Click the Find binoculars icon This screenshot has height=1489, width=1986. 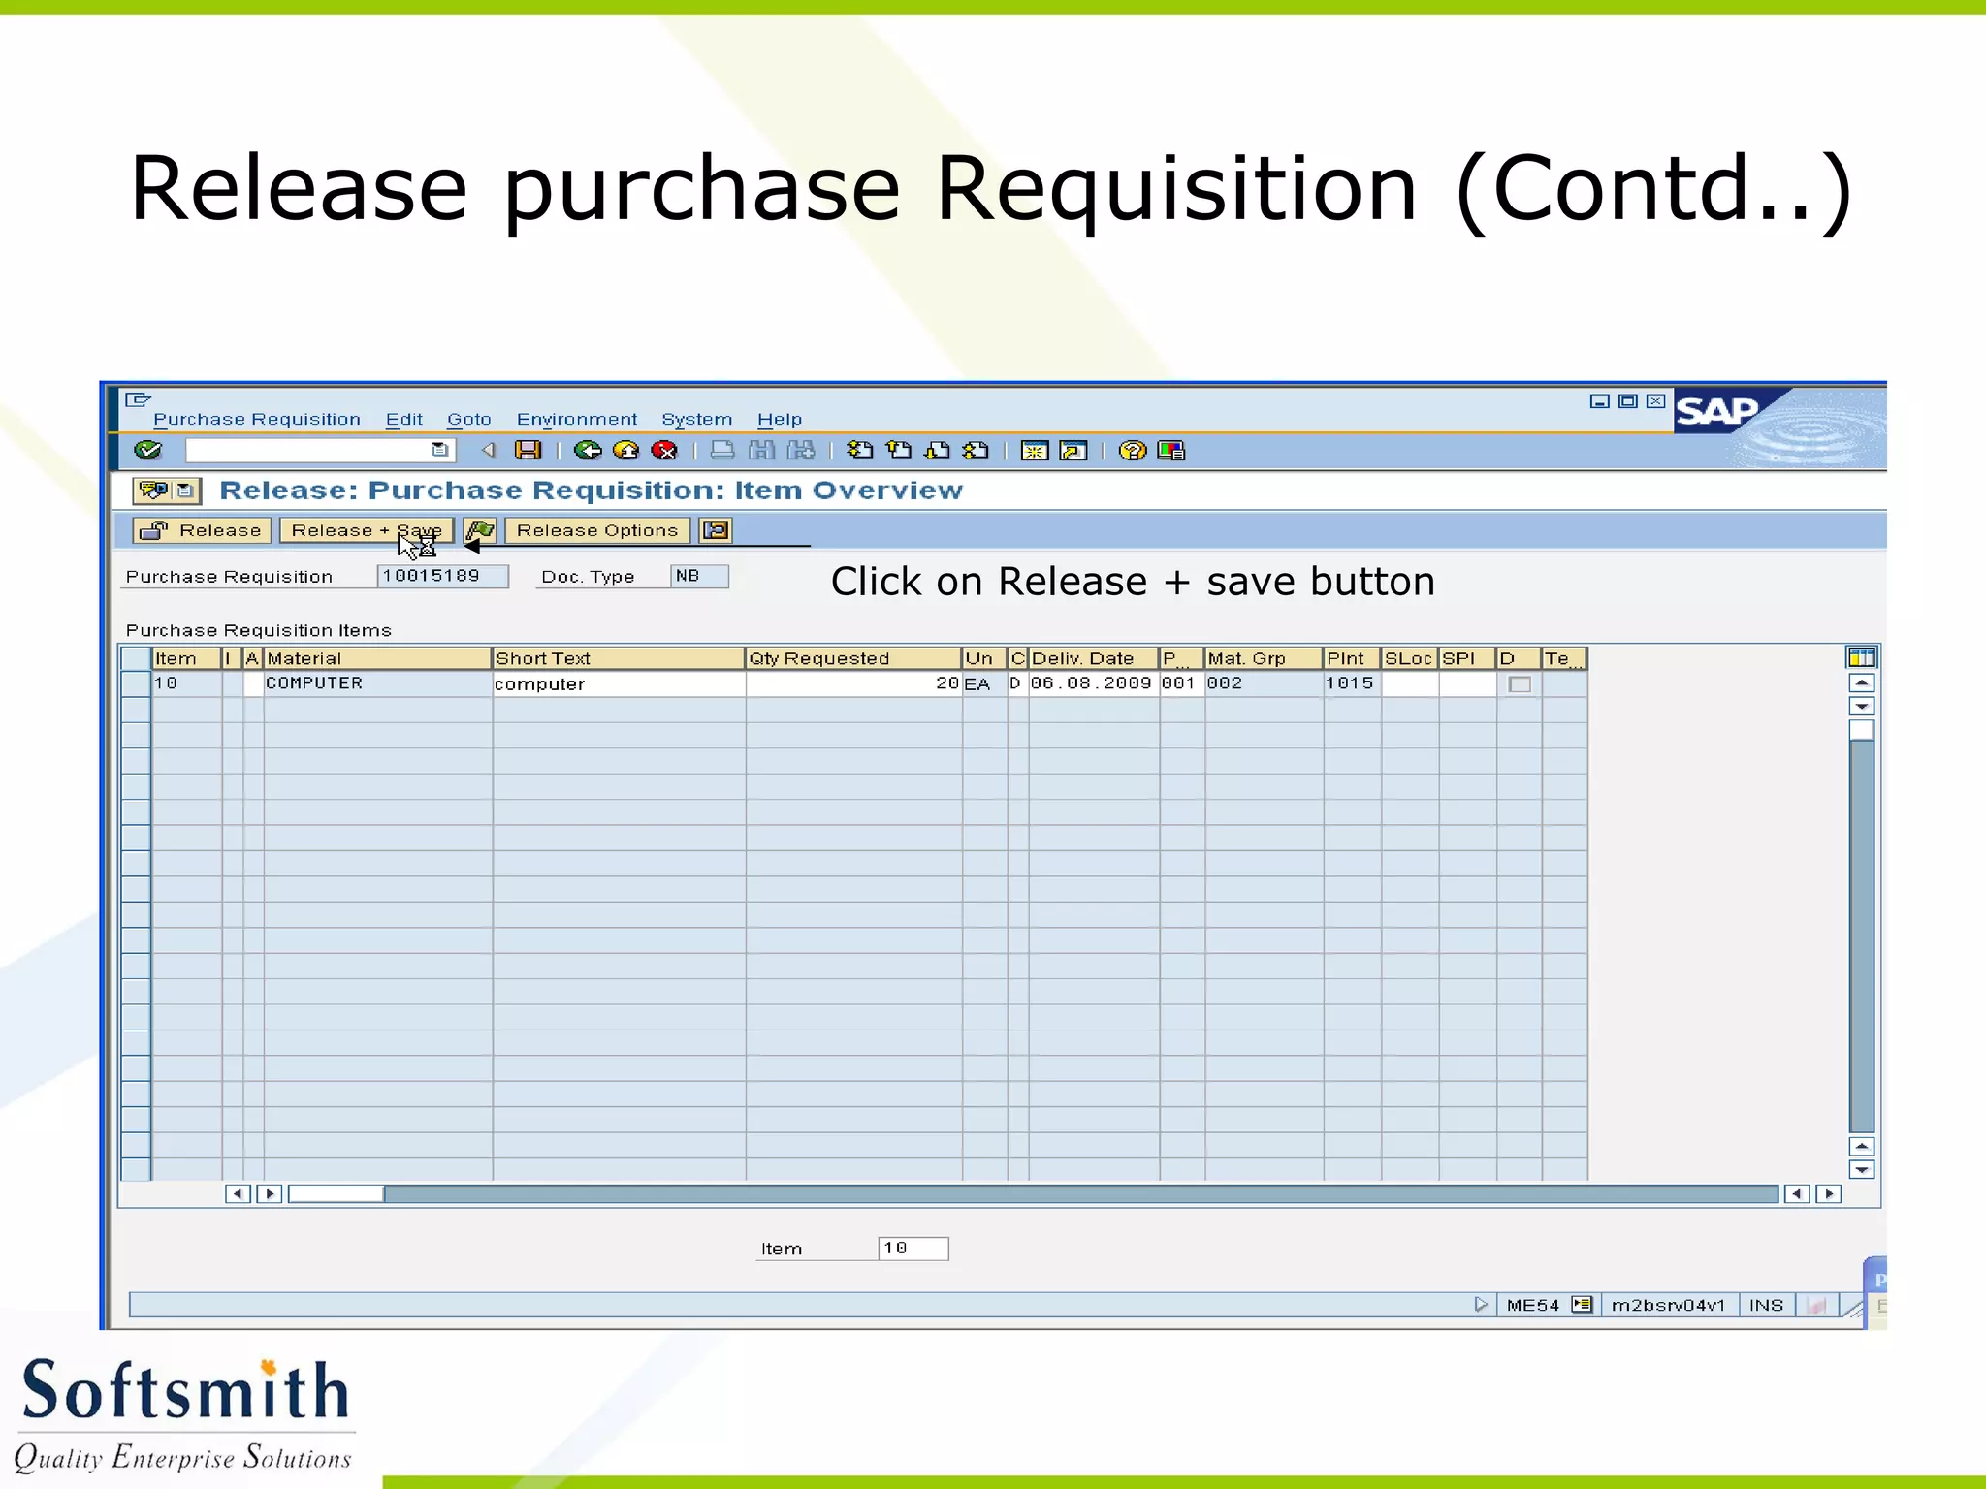(x=762, y=450)
